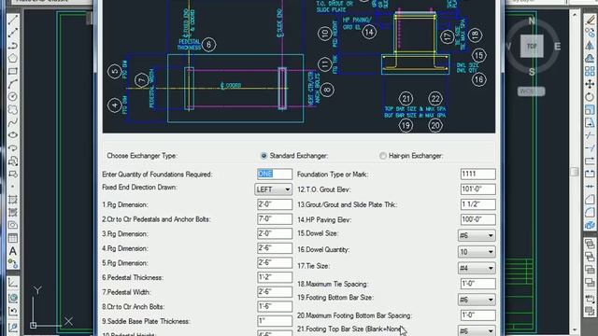Image resolution: width=598 pixels, height=336 pixels.
Task: Click the 5.Ftg Dimension input field
Action: coord(275,263)
